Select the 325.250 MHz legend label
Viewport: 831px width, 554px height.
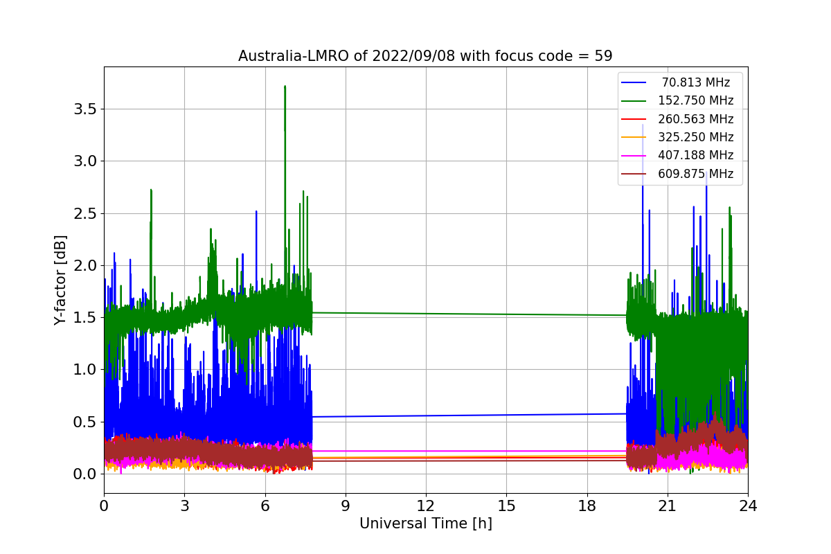pyautogui.click(x=696, y=137)
